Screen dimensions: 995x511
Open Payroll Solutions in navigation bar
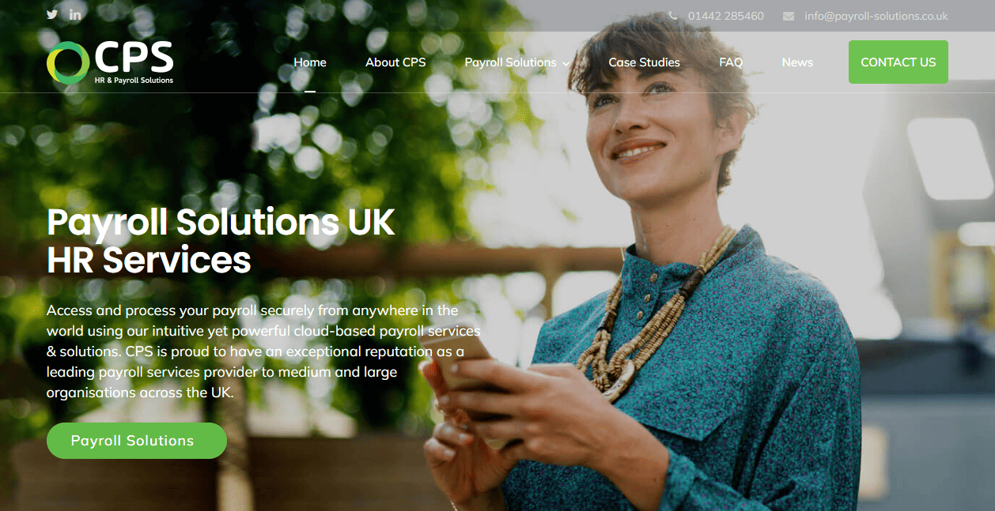point(510,62)
